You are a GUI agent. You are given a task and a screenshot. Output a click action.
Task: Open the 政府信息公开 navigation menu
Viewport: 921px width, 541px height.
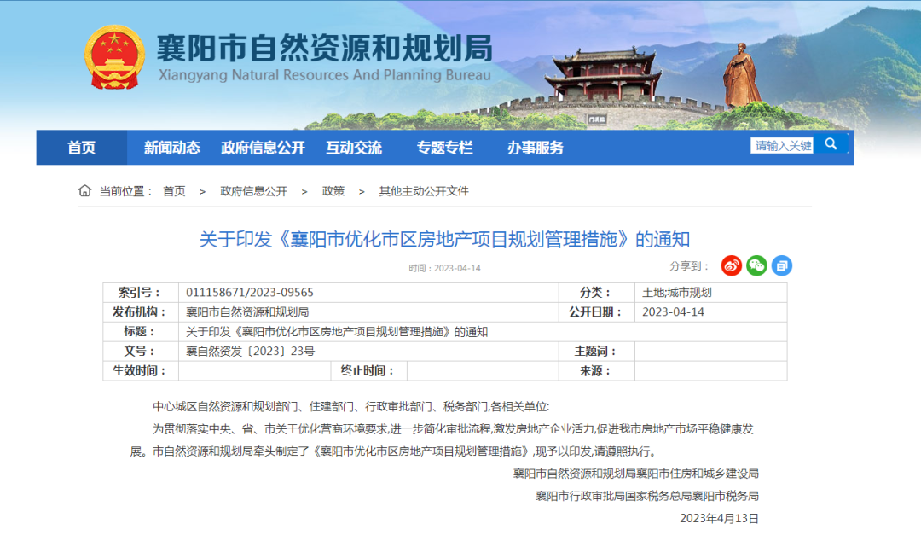(x=264, y=148)
